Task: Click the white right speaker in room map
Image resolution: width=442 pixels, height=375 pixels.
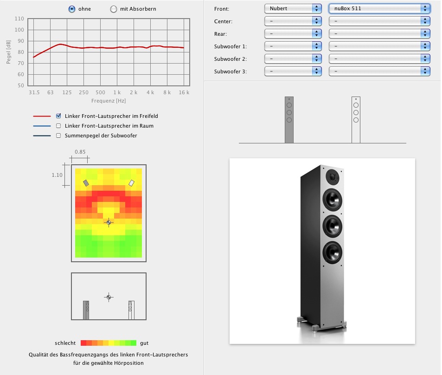Action: pyautogui.click(x=132, y=183)
